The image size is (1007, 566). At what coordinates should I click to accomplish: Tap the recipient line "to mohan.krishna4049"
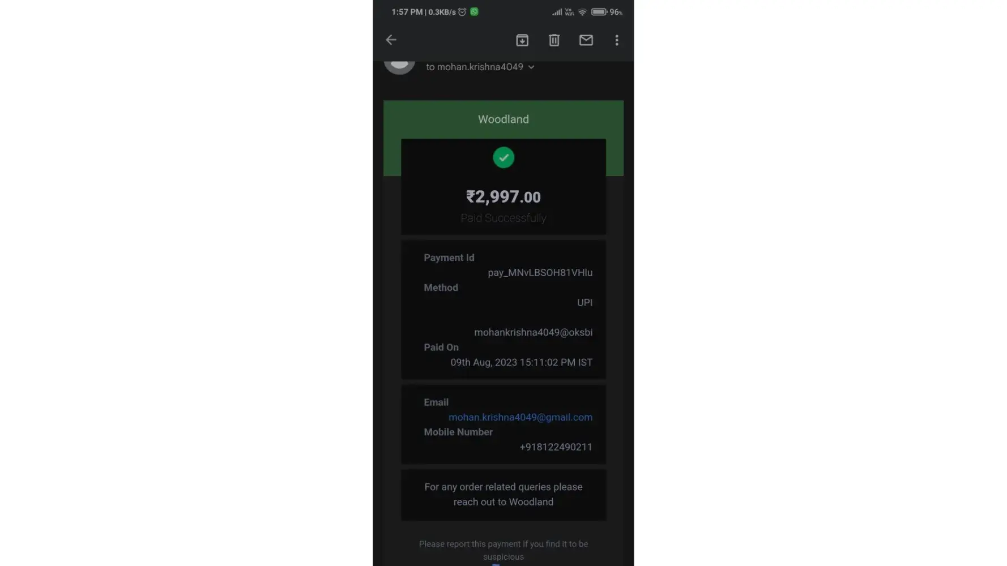[475, 67]
